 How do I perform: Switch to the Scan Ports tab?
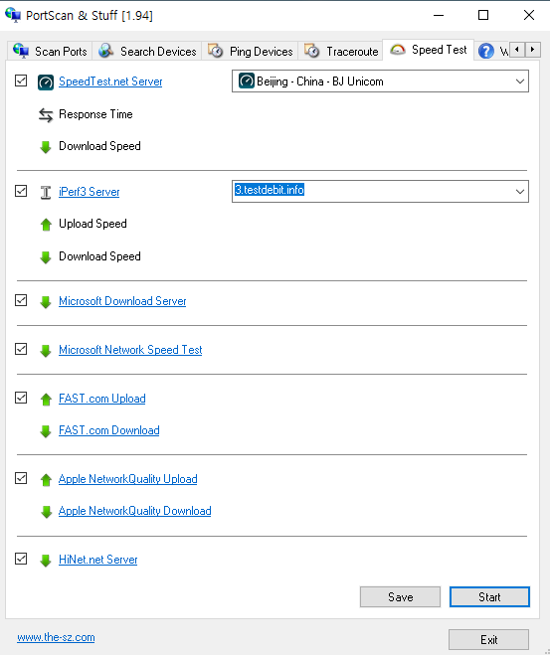click(x=50, y=51)
